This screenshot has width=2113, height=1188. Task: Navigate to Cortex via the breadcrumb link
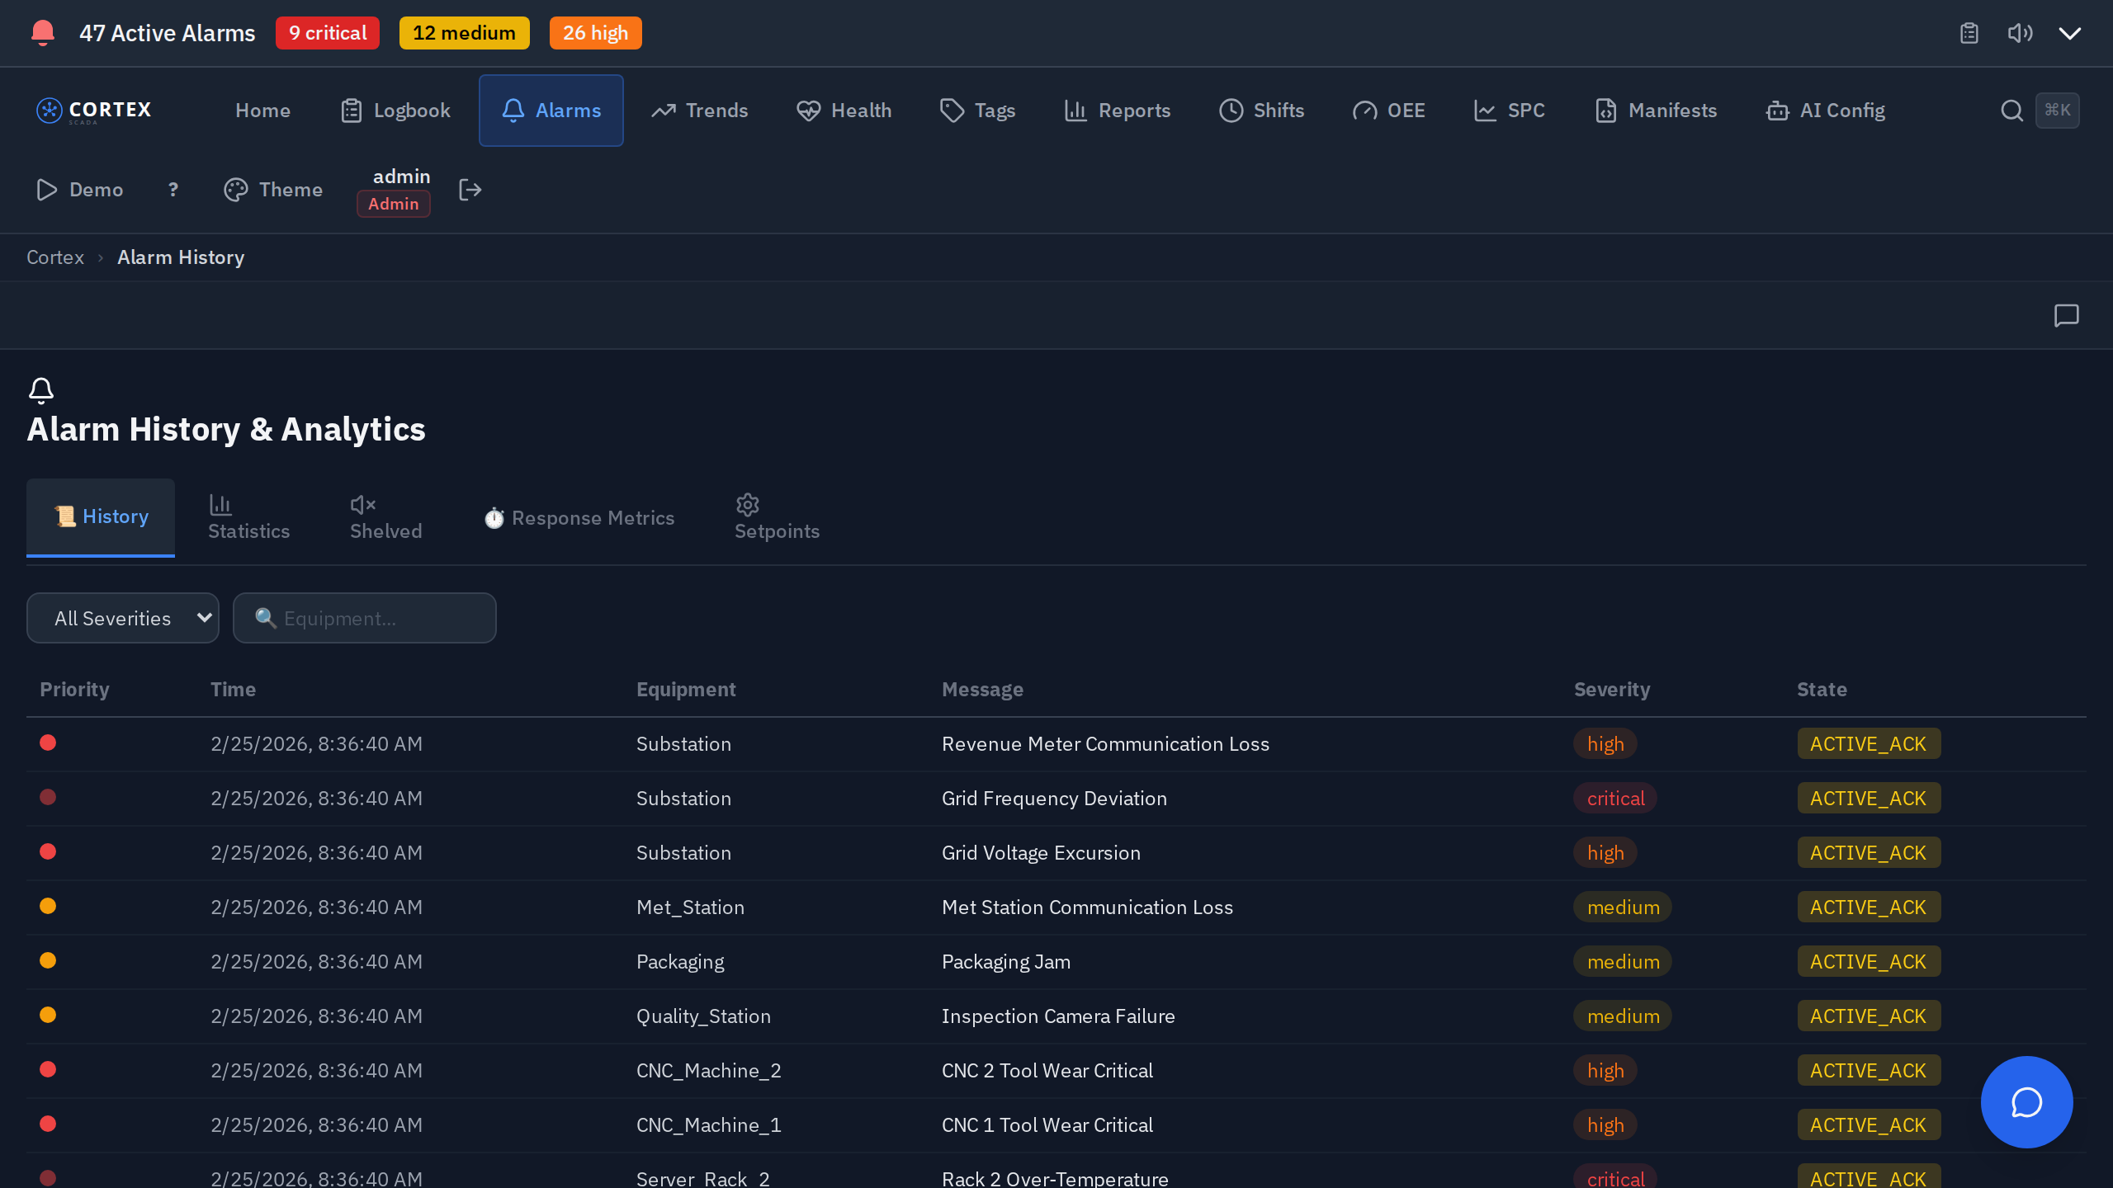(54, 257)
